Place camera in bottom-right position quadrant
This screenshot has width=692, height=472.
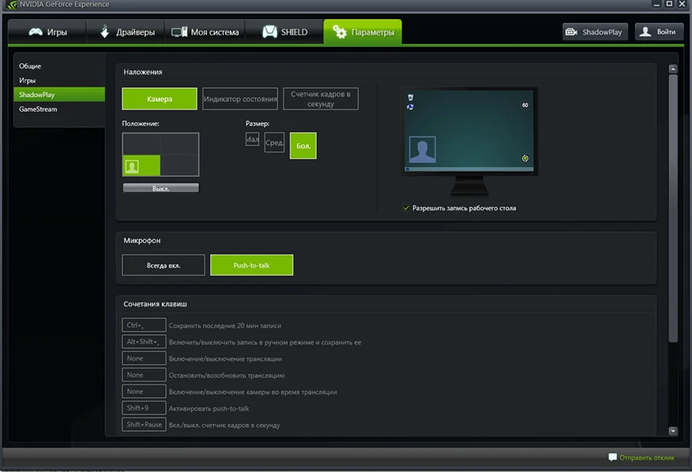click(179, 165)
